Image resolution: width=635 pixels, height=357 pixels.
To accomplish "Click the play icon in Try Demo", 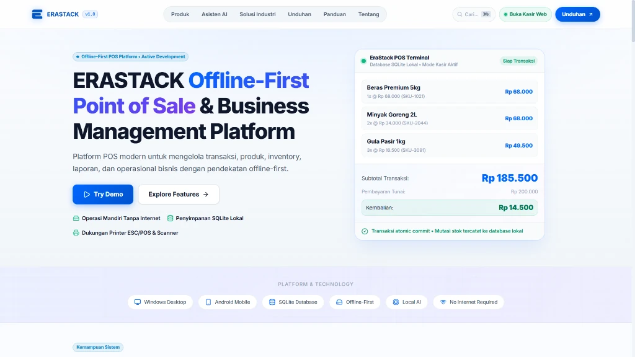I will click(x=87, y=194).
